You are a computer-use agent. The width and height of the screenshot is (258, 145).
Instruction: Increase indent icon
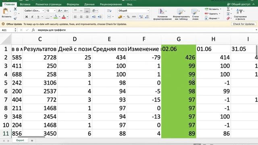point(100,17)
